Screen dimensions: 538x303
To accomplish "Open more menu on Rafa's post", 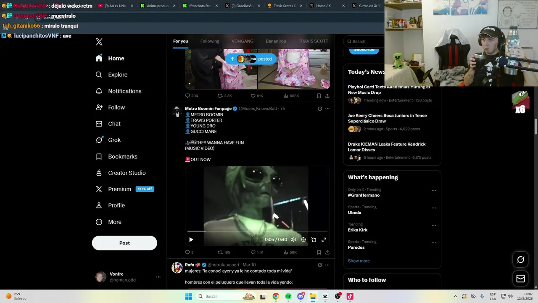I will coord(327,265).
